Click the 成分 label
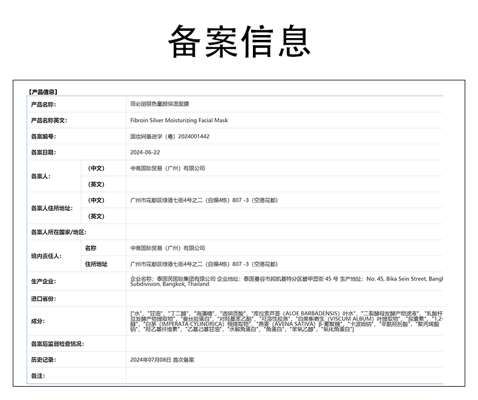This screenshot has height=400, width=478. click(38, 321)
